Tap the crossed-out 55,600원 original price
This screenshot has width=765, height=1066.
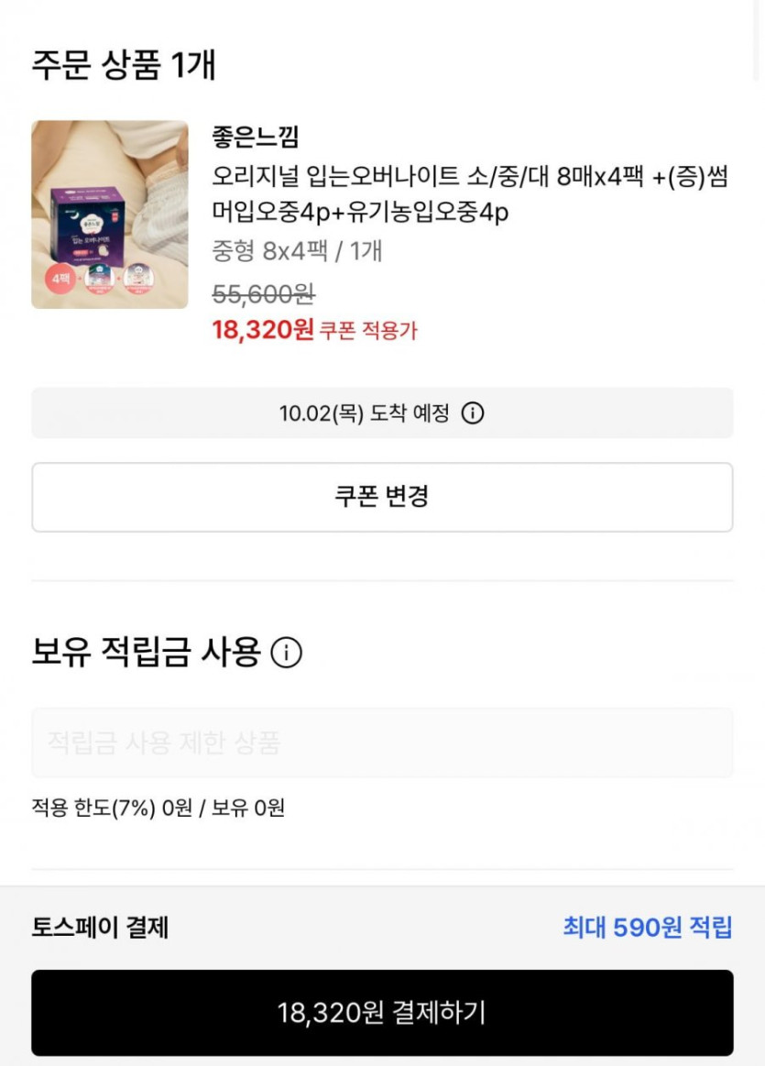[x=264, y=294]
